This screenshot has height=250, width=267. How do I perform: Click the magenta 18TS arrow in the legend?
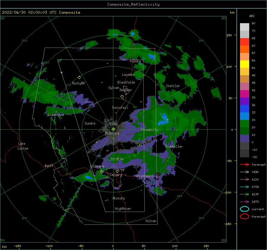coord(244,202)
